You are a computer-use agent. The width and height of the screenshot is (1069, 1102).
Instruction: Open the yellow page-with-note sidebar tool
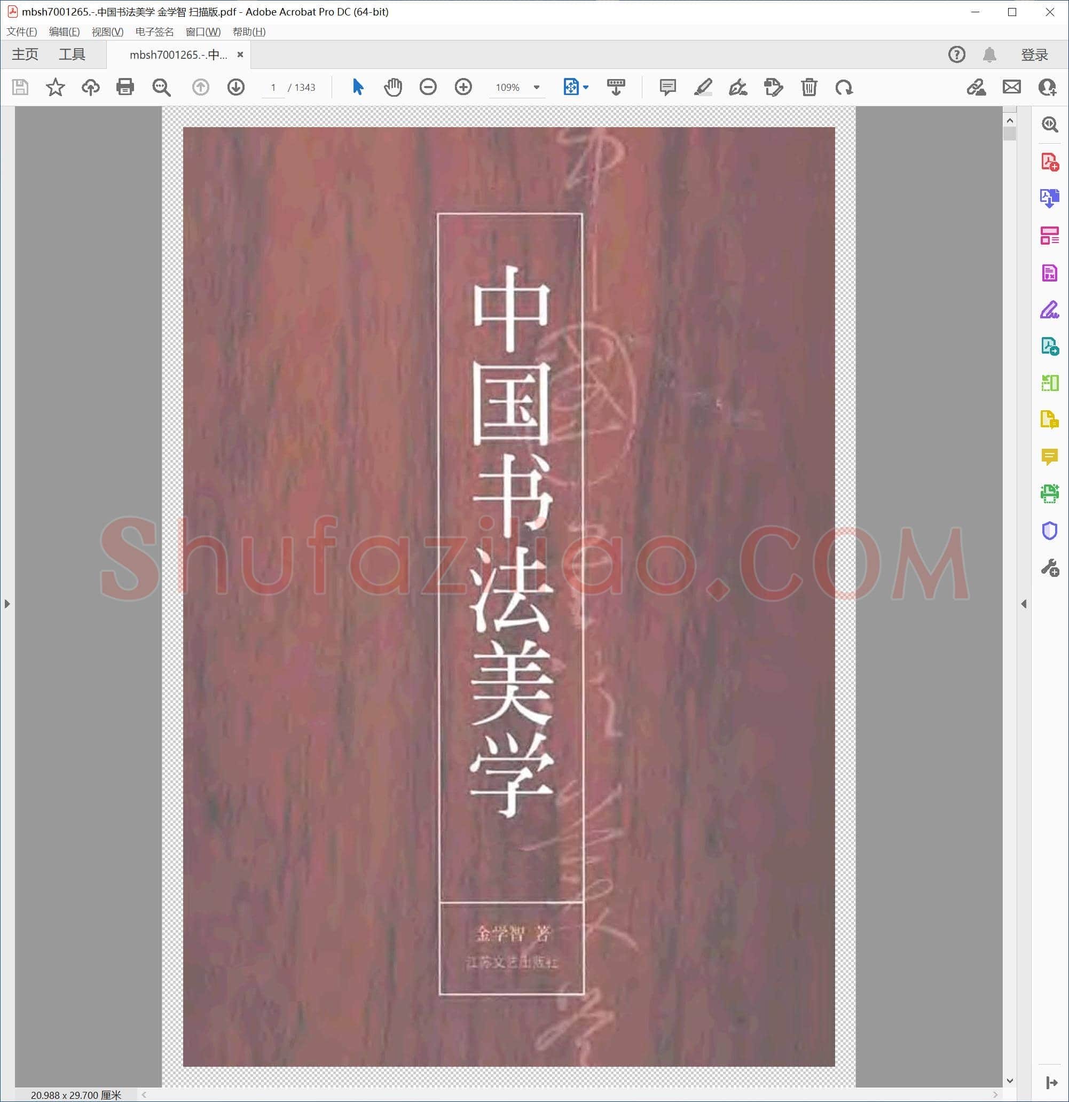tap(1049, 420)
